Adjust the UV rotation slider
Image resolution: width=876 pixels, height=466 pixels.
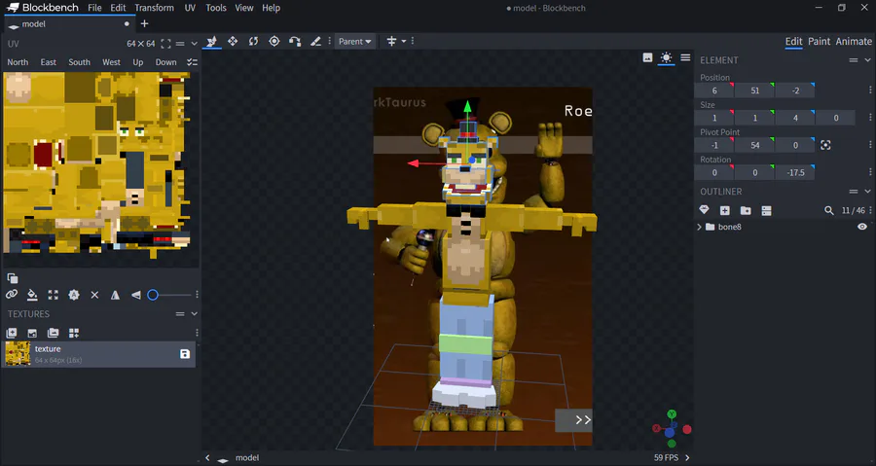pyautogui.click(x=168, y=295)
